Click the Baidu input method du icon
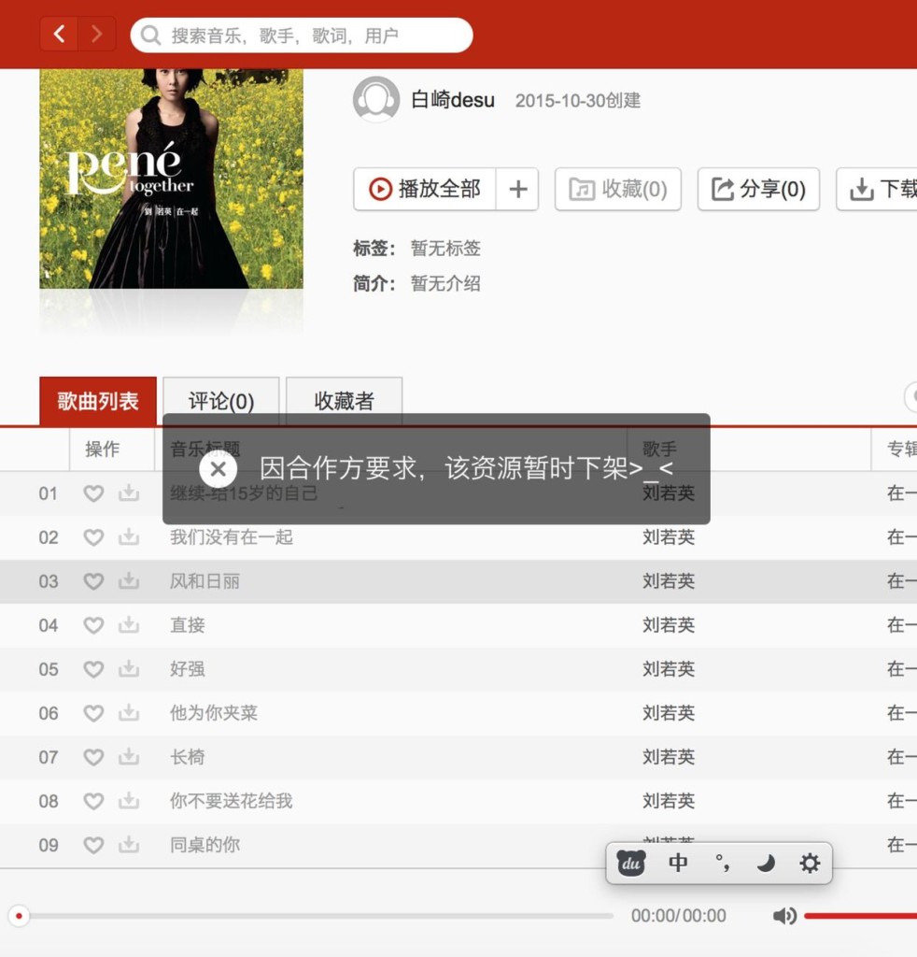This screenshot has width=917, height=957. pyautogui.click(x=631, y=863)
